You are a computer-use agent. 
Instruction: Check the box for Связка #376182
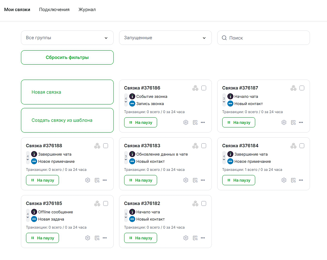point(204,203)
